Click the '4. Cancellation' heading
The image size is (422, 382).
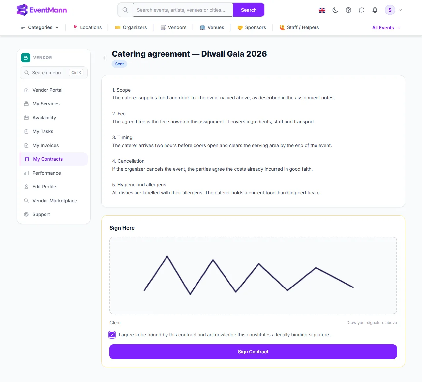[128, 161]
